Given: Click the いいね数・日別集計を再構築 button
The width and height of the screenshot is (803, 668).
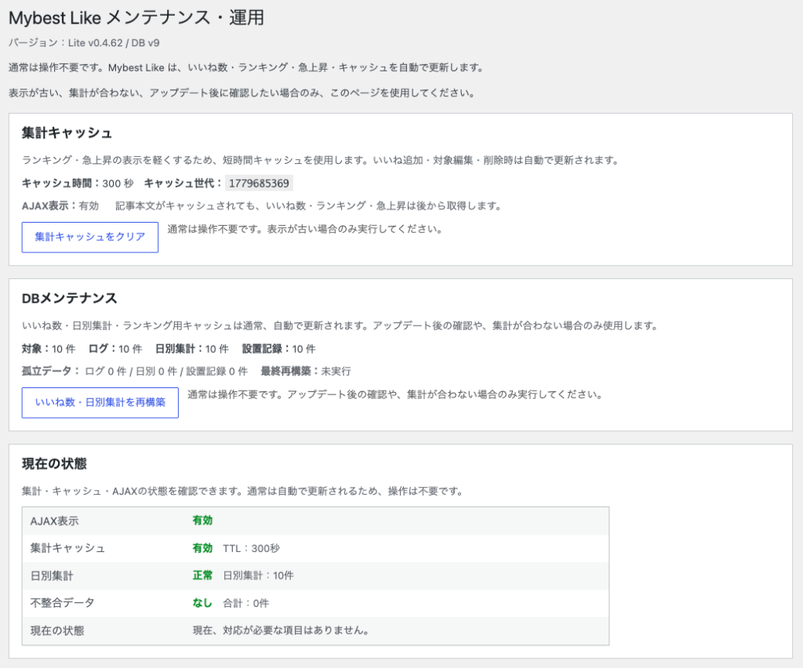Looking at the screenshot, I should pyautogui.click(x=100, y=402).
